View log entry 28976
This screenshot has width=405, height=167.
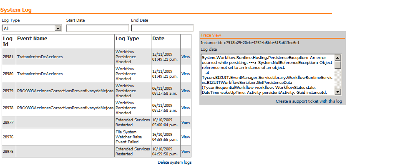[186, 137]
